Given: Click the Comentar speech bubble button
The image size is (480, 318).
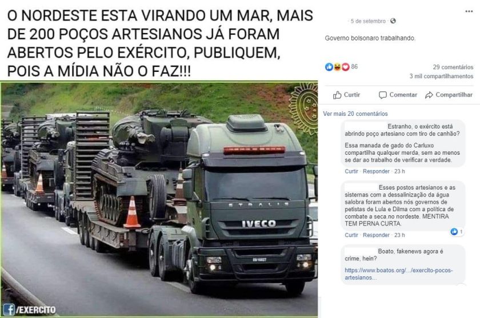Looking at the screenshot, I should tap(398, 95).
